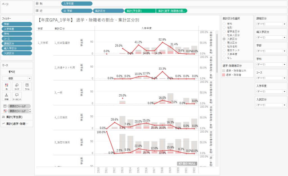Open the ツールヒント (Tooltip) mark card
288x176 pixels.
pos(17,97)
